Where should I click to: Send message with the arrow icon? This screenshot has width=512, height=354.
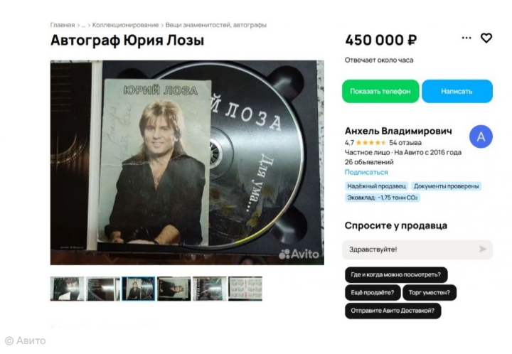[x=483, y=250]
